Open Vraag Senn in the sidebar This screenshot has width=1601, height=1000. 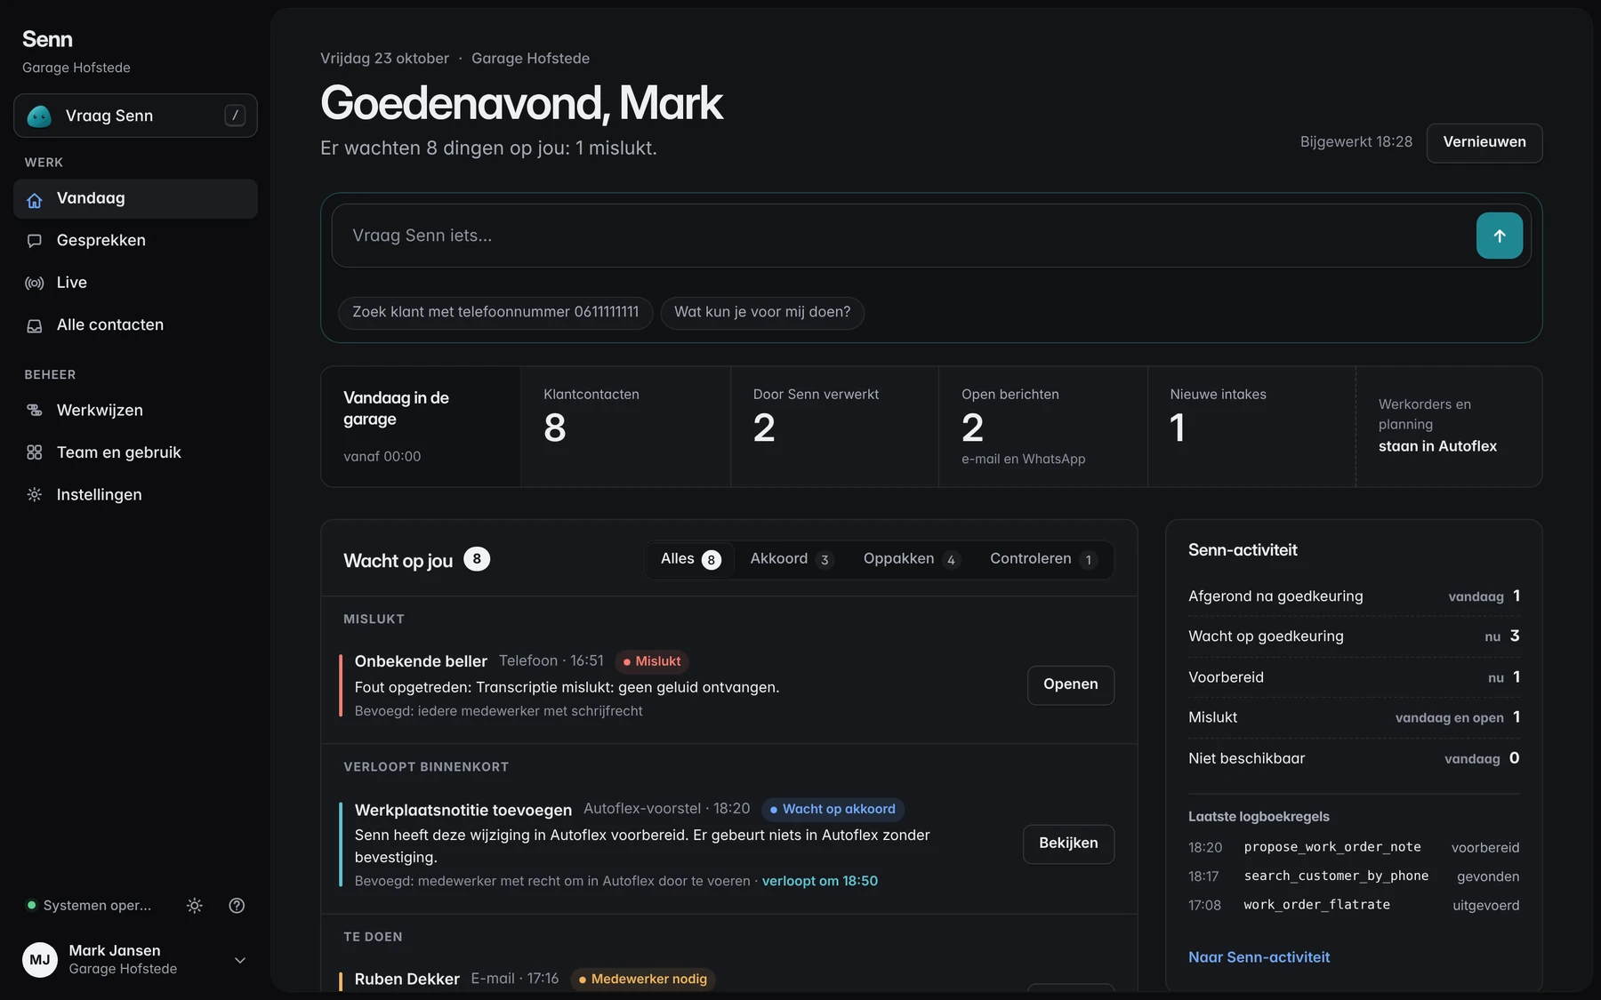[135, 116]
